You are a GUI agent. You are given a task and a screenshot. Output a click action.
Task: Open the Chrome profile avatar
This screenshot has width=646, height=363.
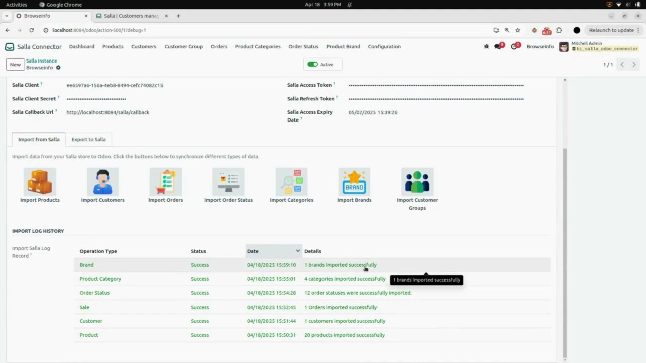point(577,30)
